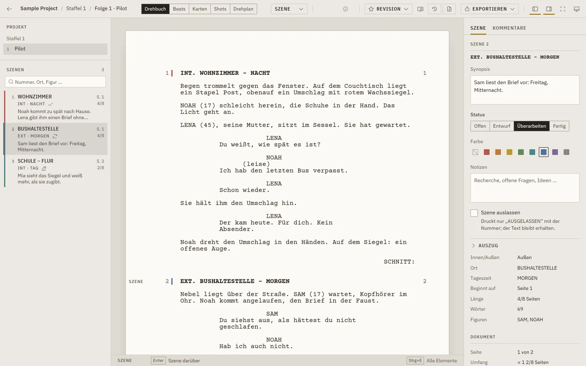The height and width of the screenshot is (366, 586).
Task: Select Pilot episode in project list
Action: click(55, 49)
